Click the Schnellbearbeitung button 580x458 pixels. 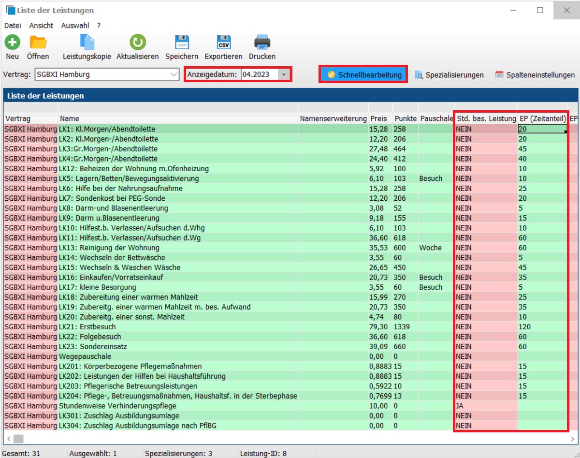pos(363,74)
